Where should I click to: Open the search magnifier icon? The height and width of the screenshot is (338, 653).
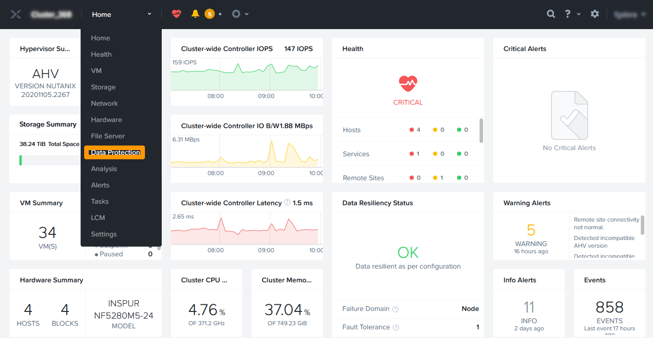click(x=551, y=14)
